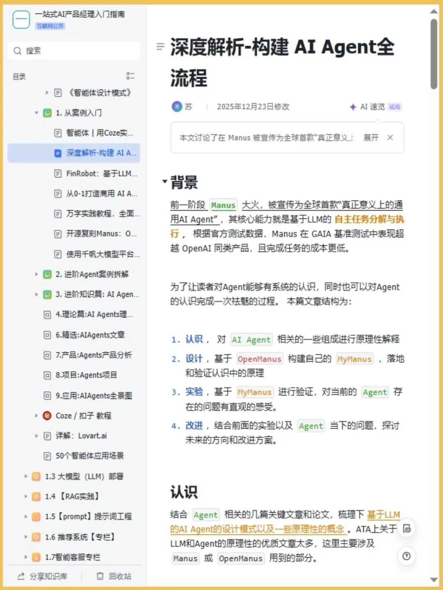
Task: Click the magnifier icon in 搜索 field
Action: pyautogui.click(x=17, y=51)
